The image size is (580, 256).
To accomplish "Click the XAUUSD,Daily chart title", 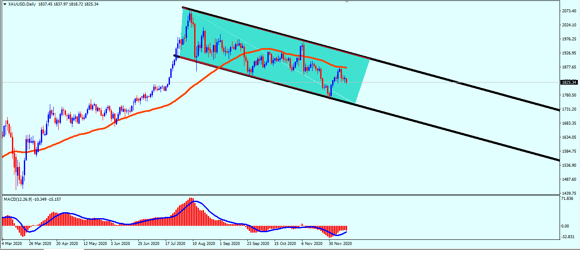I will click(22, 4).
